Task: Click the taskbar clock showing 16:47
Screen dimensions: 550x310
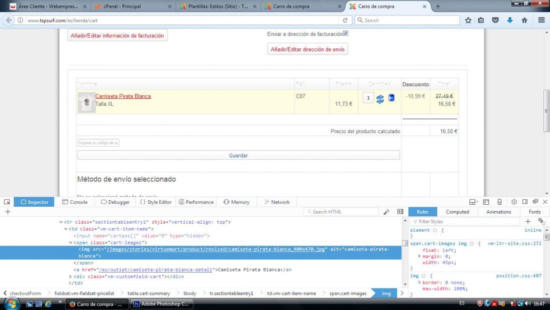Action: (539, 304)
